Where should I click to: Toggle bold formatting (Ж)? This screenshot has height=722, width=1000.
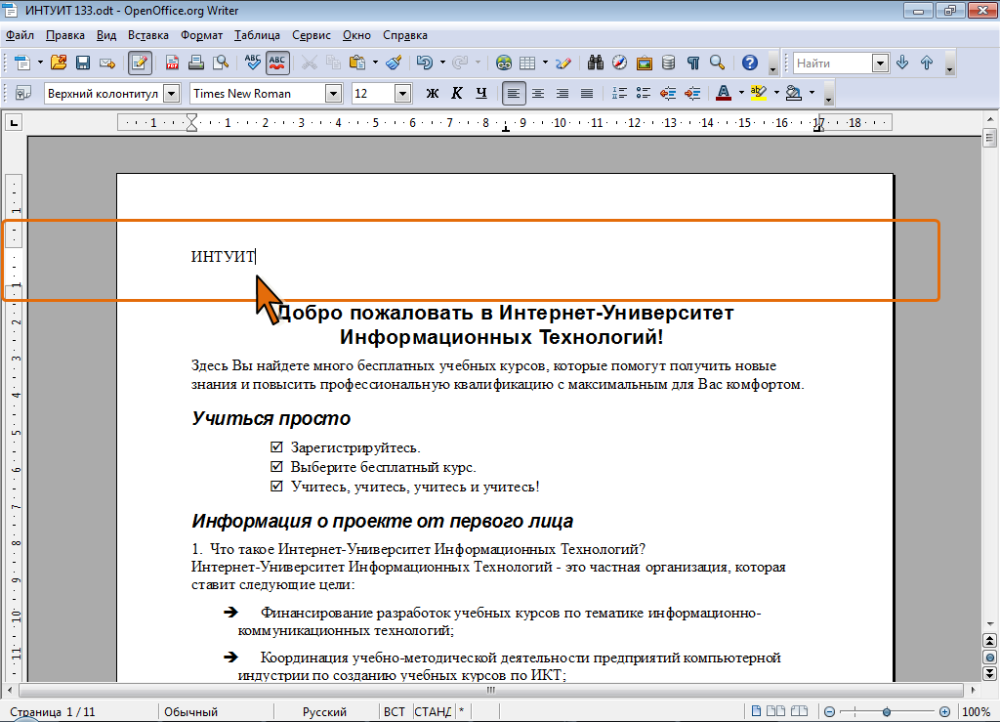point(433,93)
